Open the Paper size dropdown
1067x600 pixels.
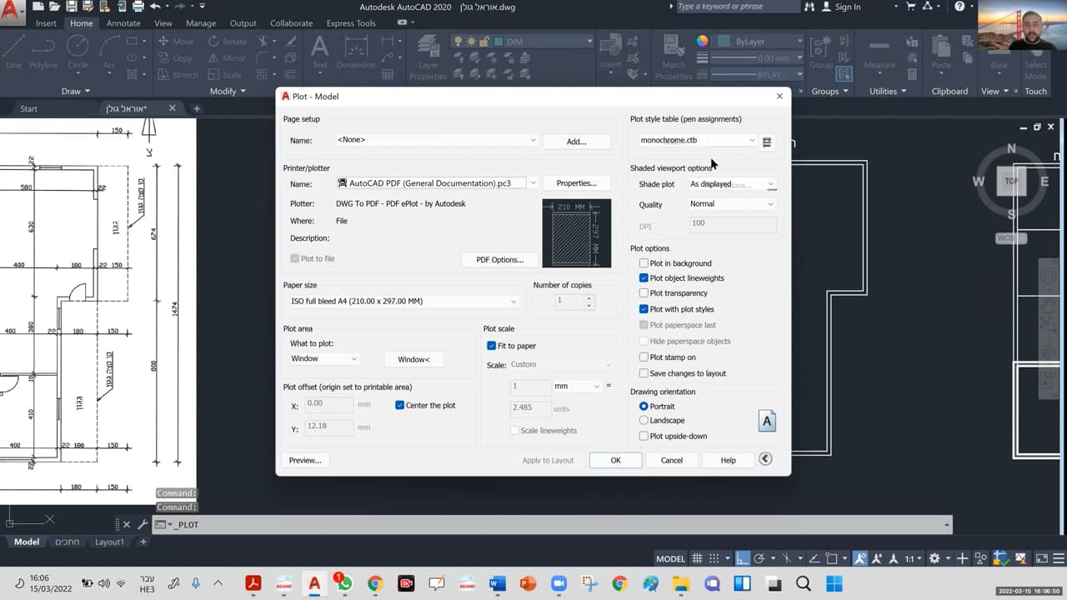point(403,301)
